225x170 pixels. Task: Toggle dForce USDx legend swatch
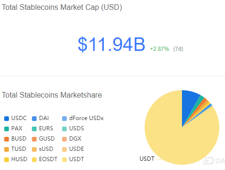65,119
